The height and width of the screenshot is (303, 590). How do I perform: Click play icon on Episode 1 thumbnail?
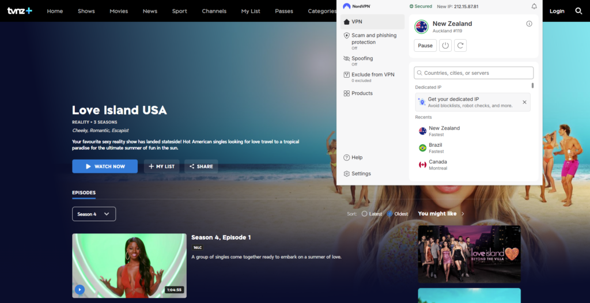[80, 289]
